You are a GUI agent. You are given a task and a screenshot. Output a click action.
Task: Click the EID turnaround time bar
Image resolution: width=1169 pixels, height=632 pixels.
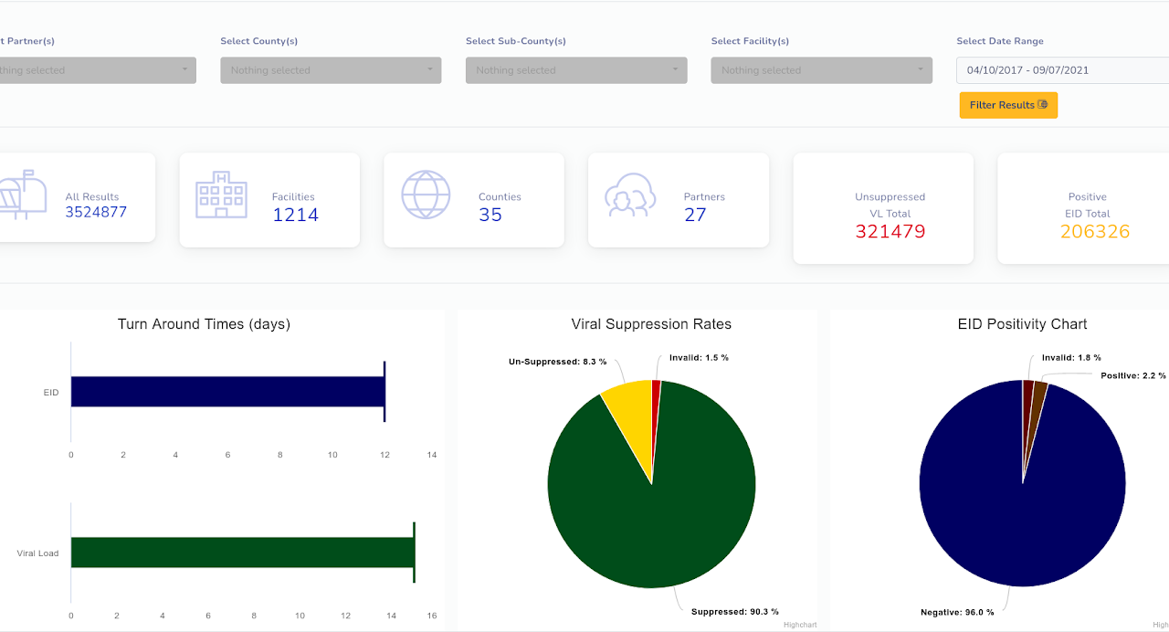tap(227, 392)
